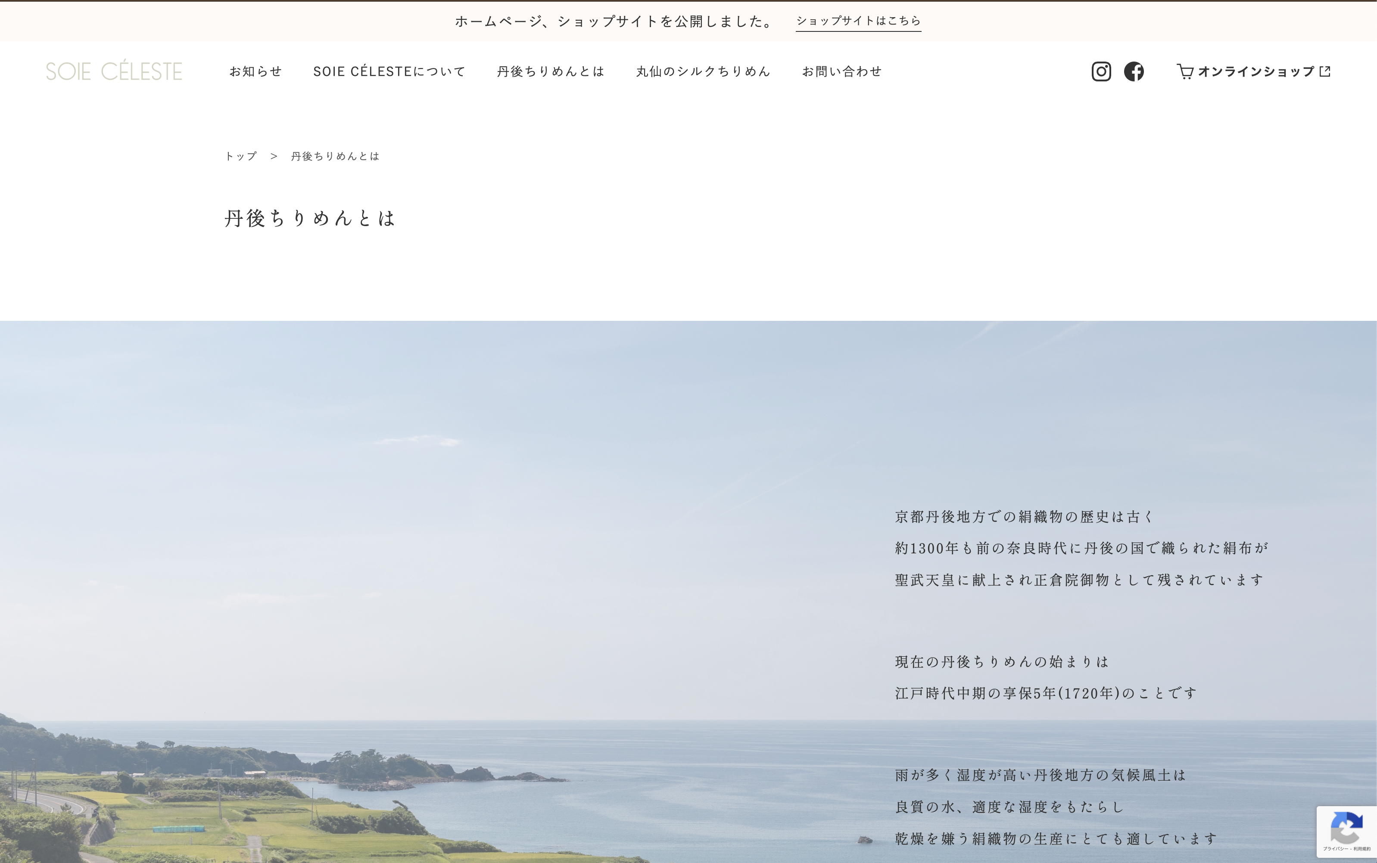The image size is (1377, 863).
Task: Click the reCAPTCHA logo badge
Action: (x=1346, y=828)
